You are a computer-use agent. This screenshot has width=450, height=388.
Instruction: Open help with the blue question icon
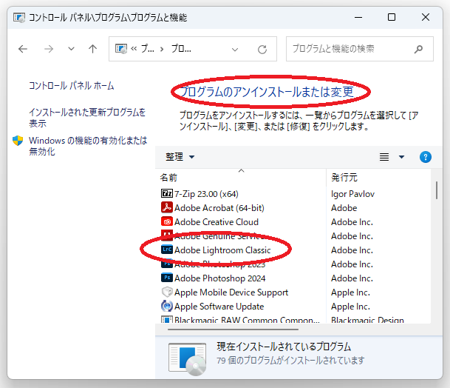[426, 157]
